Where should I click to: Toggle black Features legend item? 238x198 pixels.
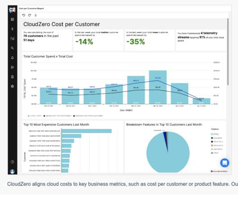tap(217, 142)
